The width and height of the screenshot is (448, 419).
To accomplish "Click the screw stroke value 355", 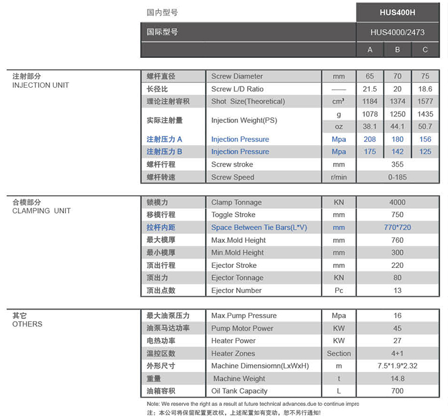I will click(397, 164).
